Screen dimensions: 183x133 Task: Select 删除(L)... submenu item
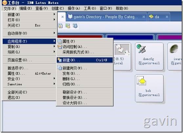(85, 79)
